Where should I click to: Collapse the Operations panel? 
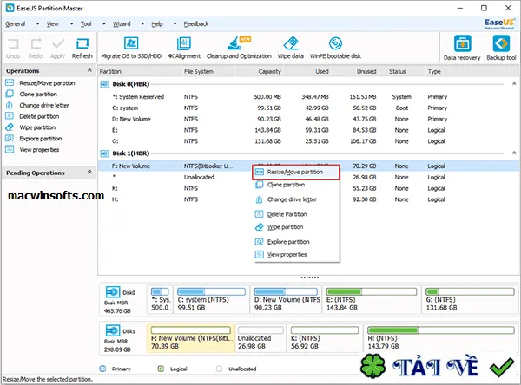pyautogui.click(x=89, y=70)
